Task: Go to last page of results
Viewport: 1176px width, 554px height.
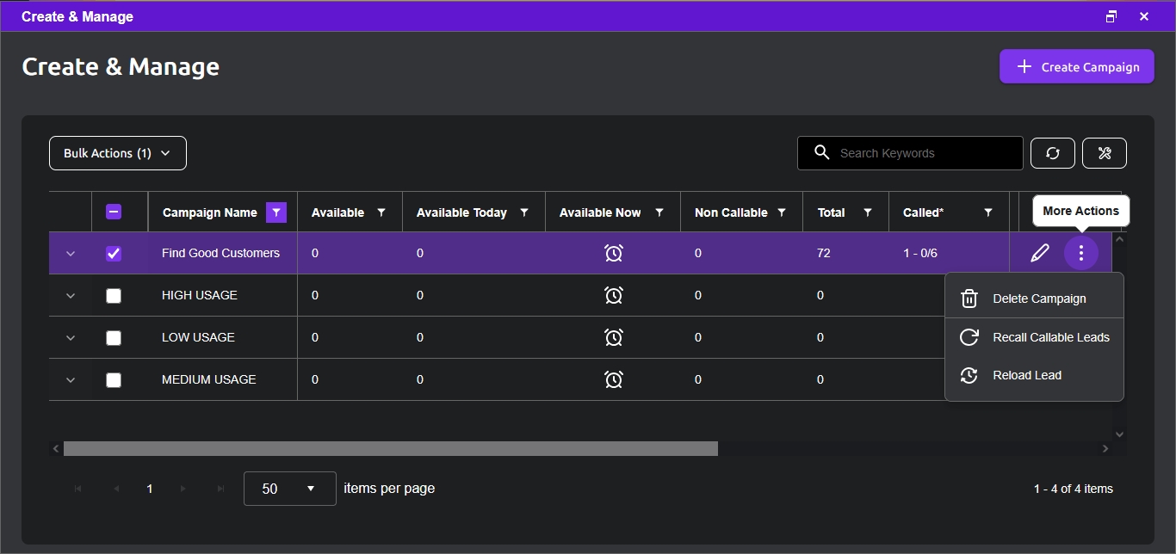Action: point(221,489)
